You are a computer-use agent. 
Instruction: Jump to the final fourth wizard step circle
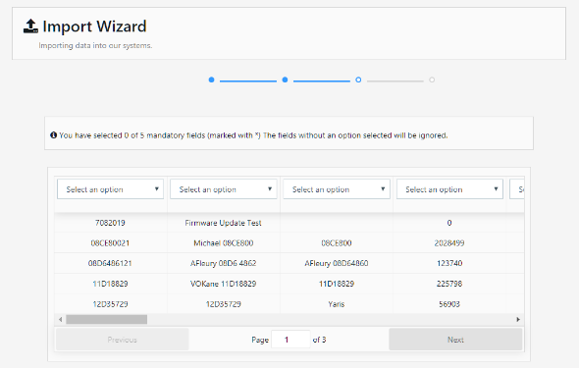tap(432, 79)
